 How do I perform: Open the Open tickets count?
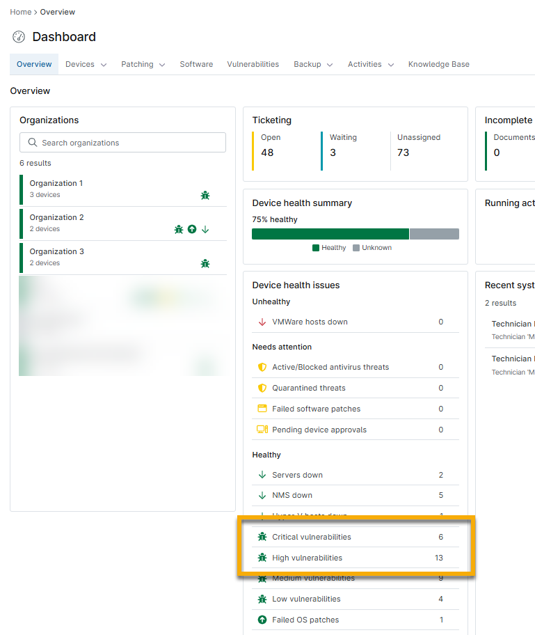pyautogui.click(x=267, y=152)
